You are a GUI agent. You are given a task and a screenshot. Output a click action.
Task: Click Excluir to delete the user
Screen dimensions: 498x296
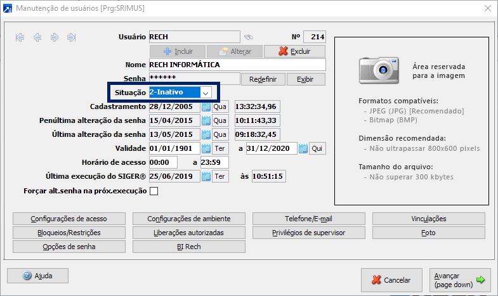[x=294, y=51]
